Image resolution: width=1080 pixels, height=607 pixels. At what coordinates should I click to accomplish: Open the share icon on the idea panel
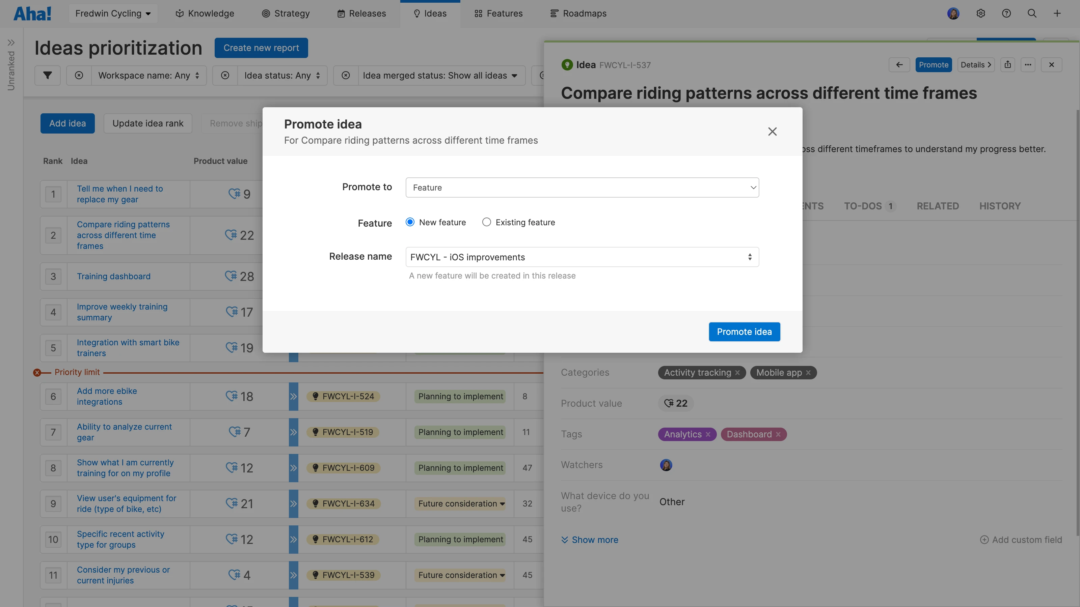(x=1008, y=64)
